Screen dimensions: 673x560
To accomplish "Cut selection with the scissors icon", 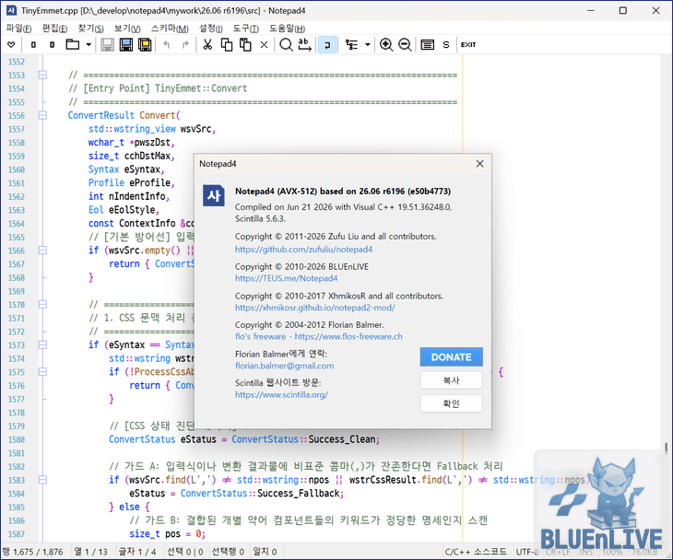I will 207,44.
